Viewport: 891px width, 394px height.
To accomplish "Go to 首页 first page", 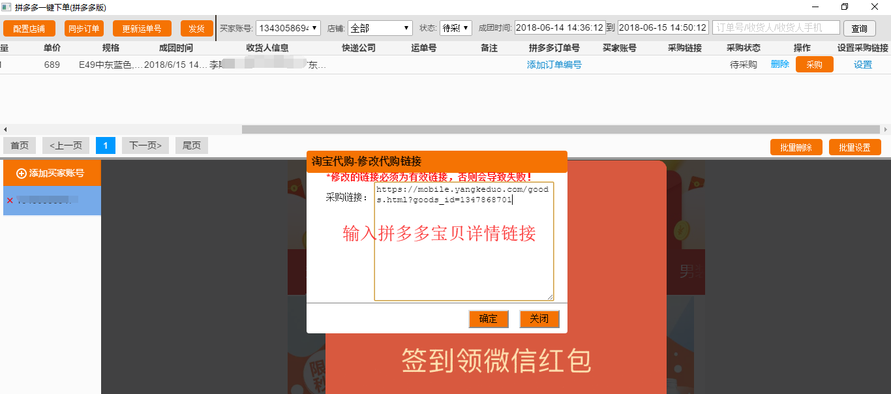I will click(20, 145).
